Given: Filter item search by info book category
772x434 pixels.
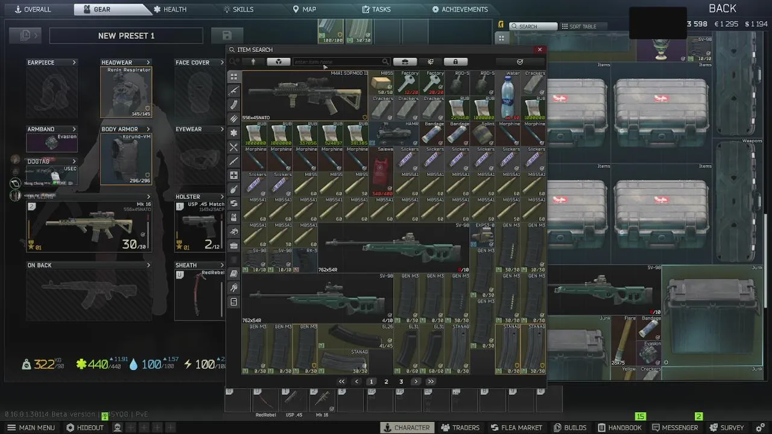Looking at the screenshot, I should point(233,274).
